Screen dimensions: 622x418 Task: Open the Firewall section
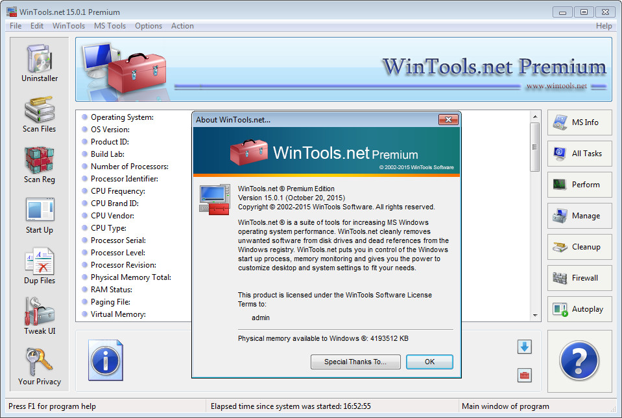580,278
